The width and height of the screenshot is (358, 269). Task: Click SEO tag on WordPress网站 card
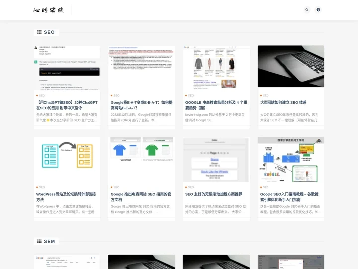(42, 187)
